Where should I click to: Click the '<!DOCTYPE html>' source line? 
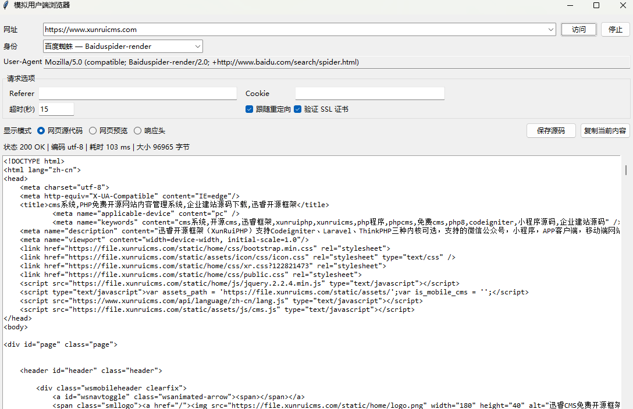pos(34,161)
